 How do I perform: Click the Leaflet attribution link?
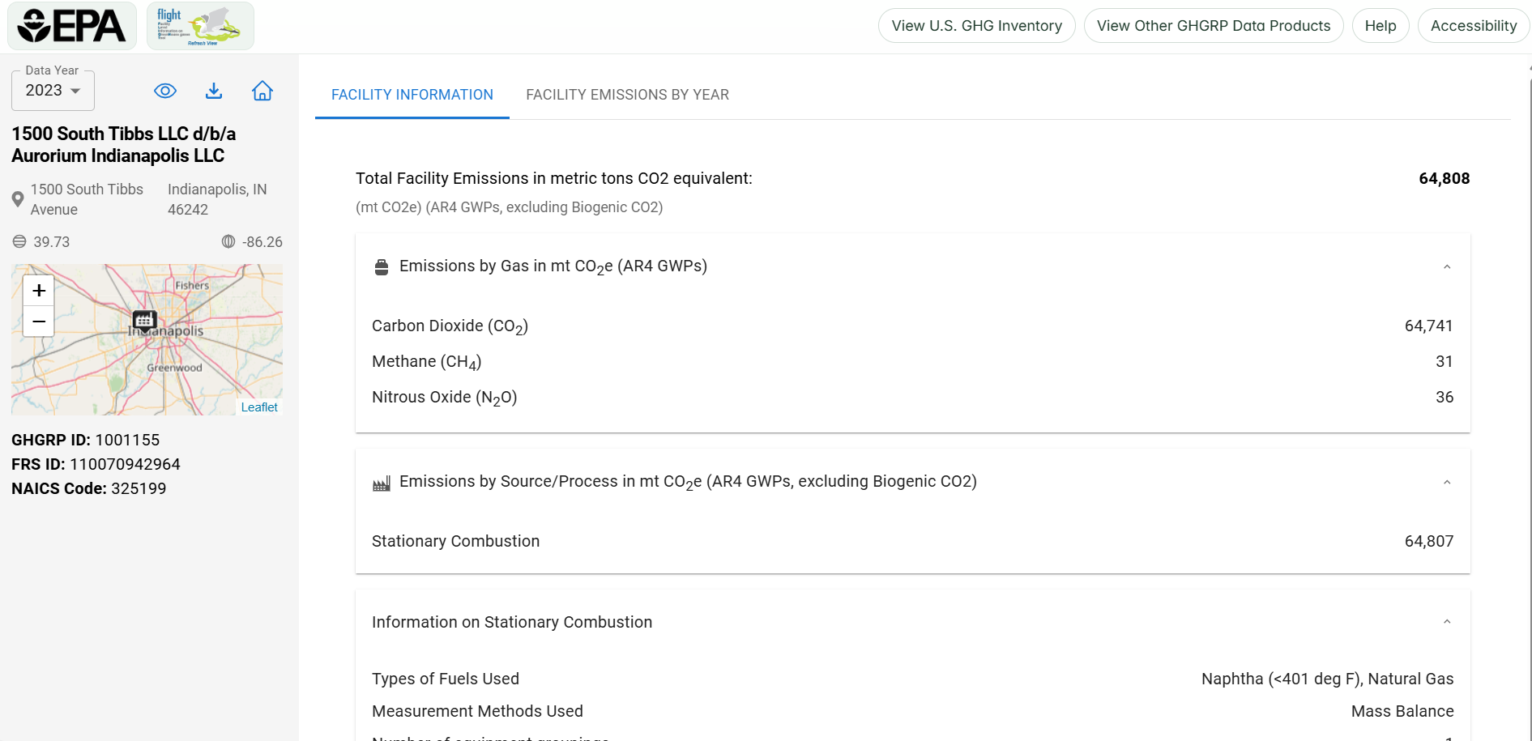pos(259,407)
